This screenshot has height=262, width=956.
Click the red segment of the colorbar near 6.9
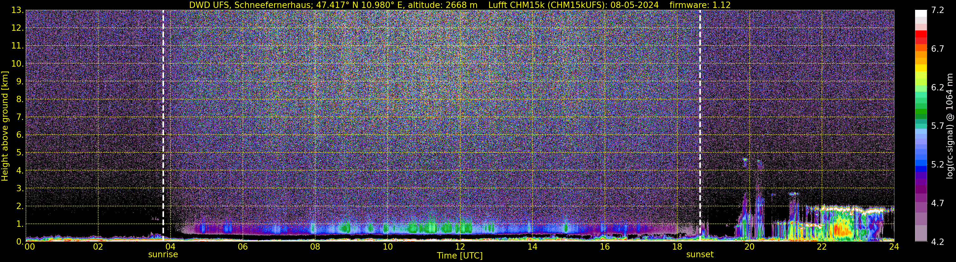tap(921, 34)
